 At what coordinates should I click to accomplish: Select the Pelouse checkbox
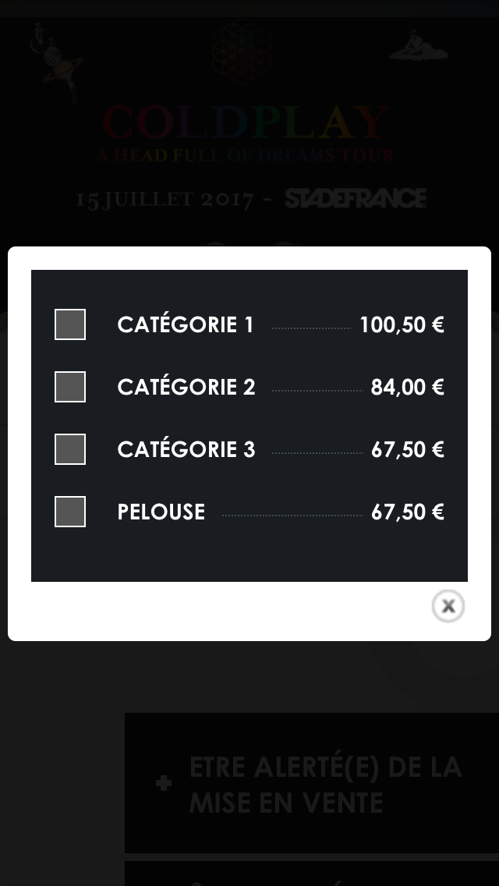tap(70, 512)
